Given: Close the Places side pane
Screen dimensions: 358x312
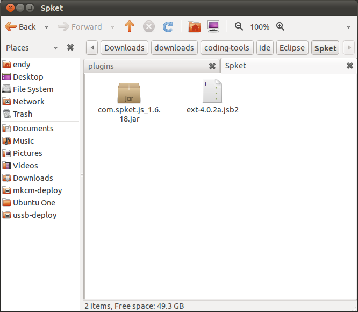Looking at the screenshot, I should pos(70,47).
